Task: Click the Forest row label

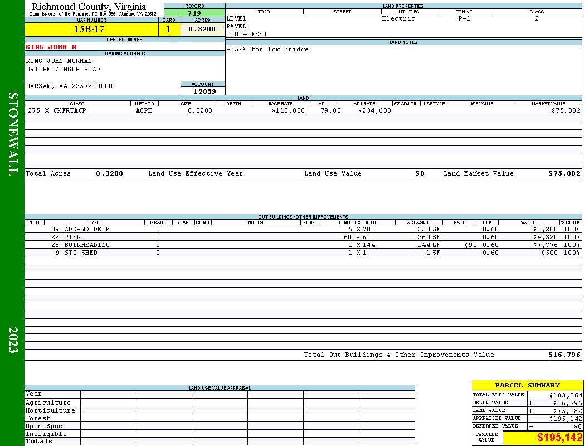Action: click(38, 418)
